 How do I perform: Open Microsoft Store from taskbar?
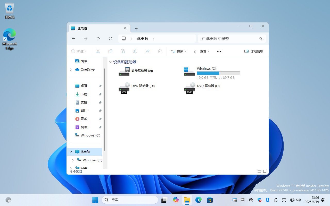(x=210, y=200)
